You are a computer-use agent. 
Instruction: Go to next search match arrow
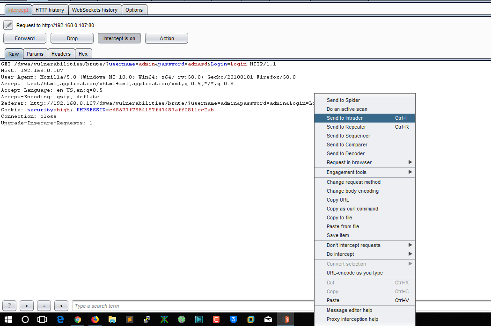coord(61,306)
